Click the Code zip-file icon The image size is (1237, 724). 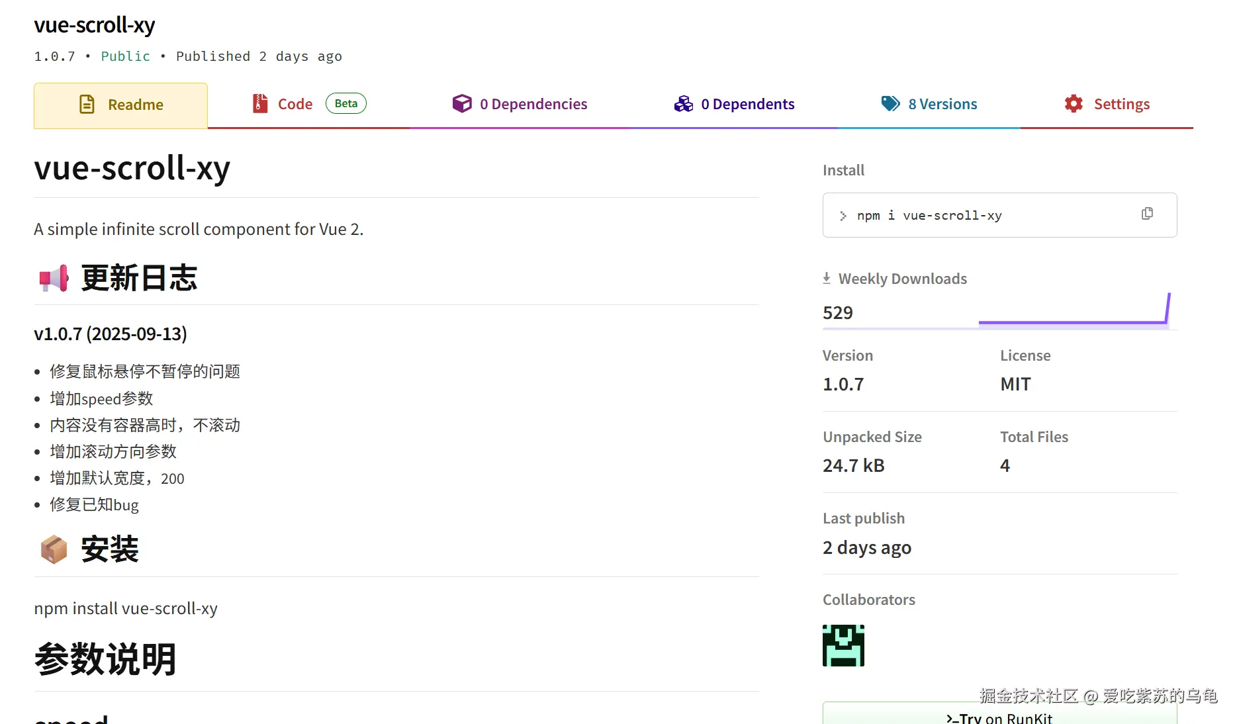click(x=260, y=104)
